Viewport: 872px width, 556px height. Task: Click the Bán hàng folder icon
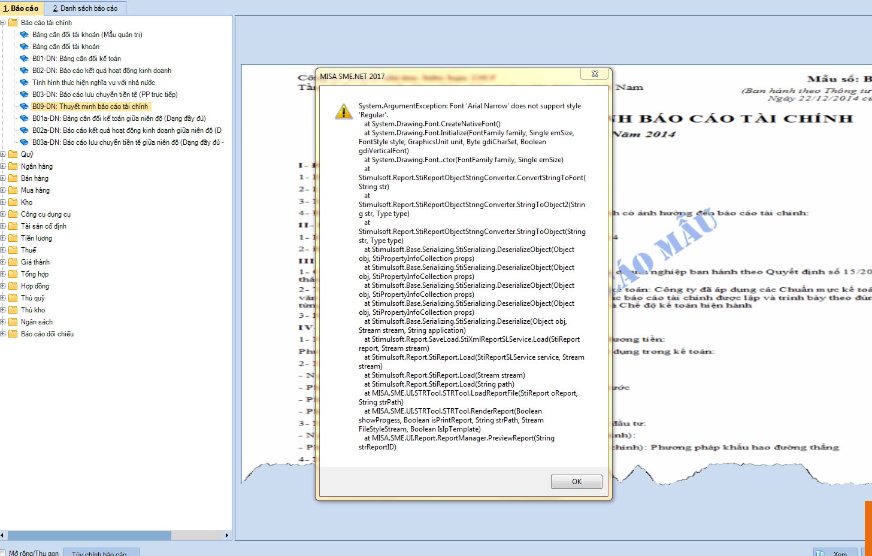(x=13, y=178)
